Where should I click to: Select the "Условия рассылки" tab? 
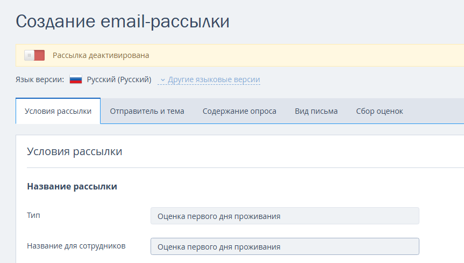click(58, 111)
